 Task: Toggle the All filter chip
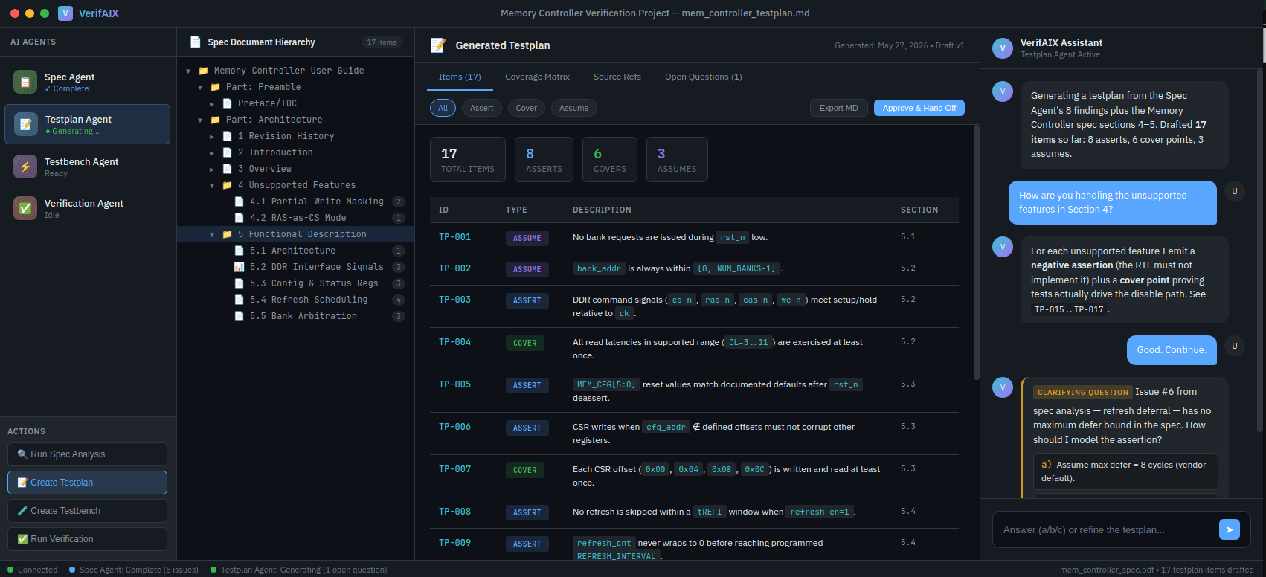(443, 108)
